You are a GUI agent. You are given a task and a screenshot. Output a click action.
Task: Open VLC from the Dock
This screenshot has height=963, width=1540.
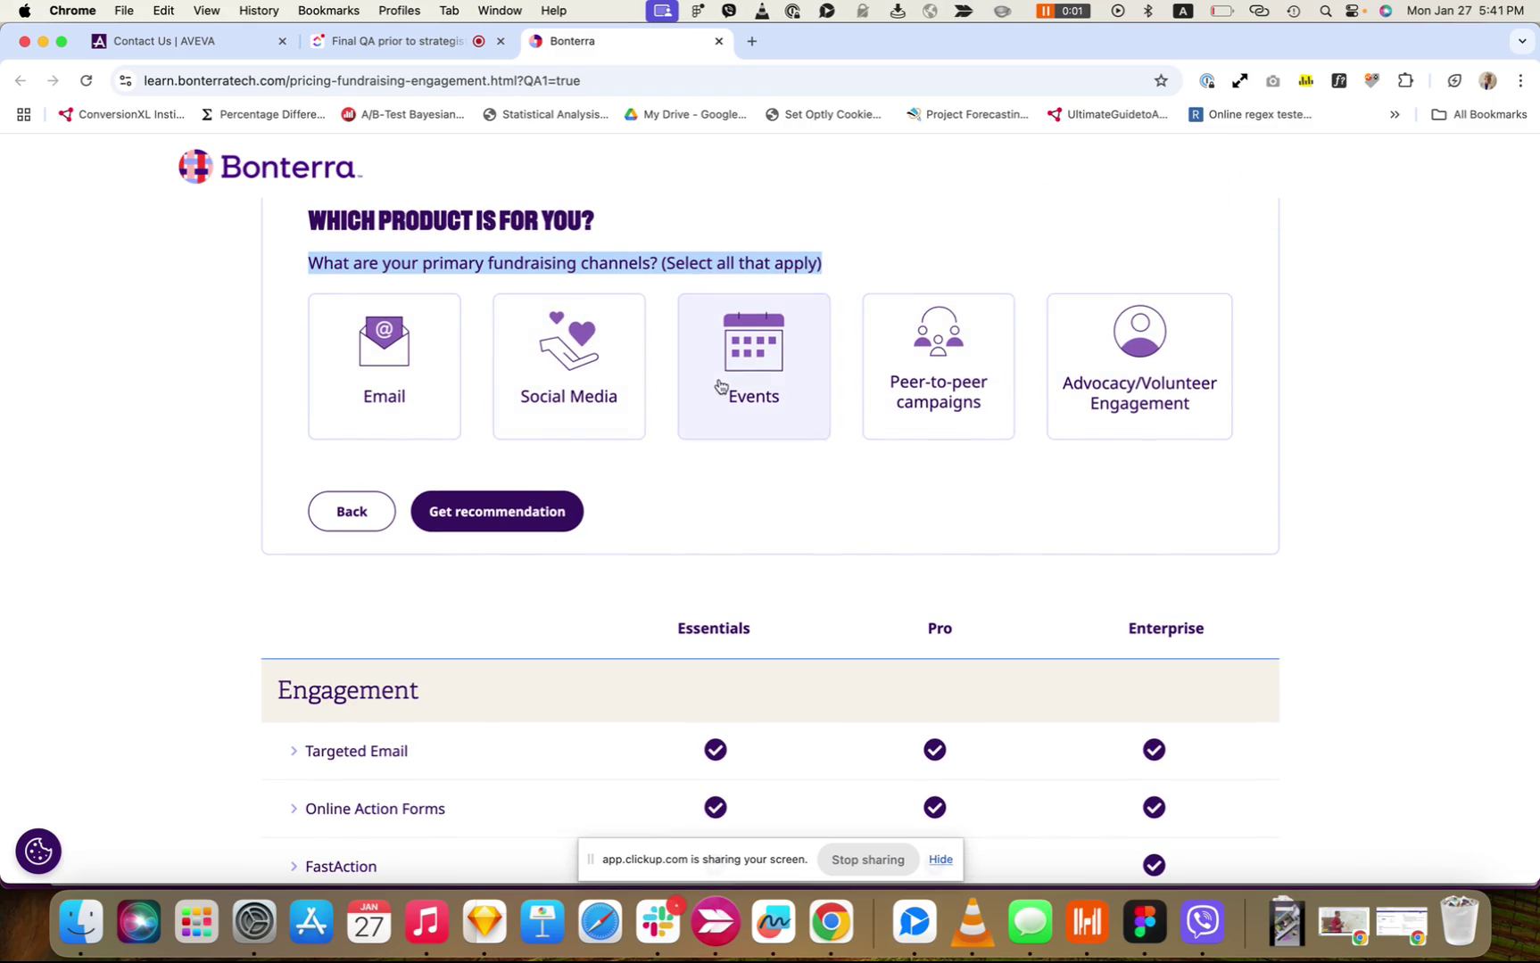click(973, 922)
